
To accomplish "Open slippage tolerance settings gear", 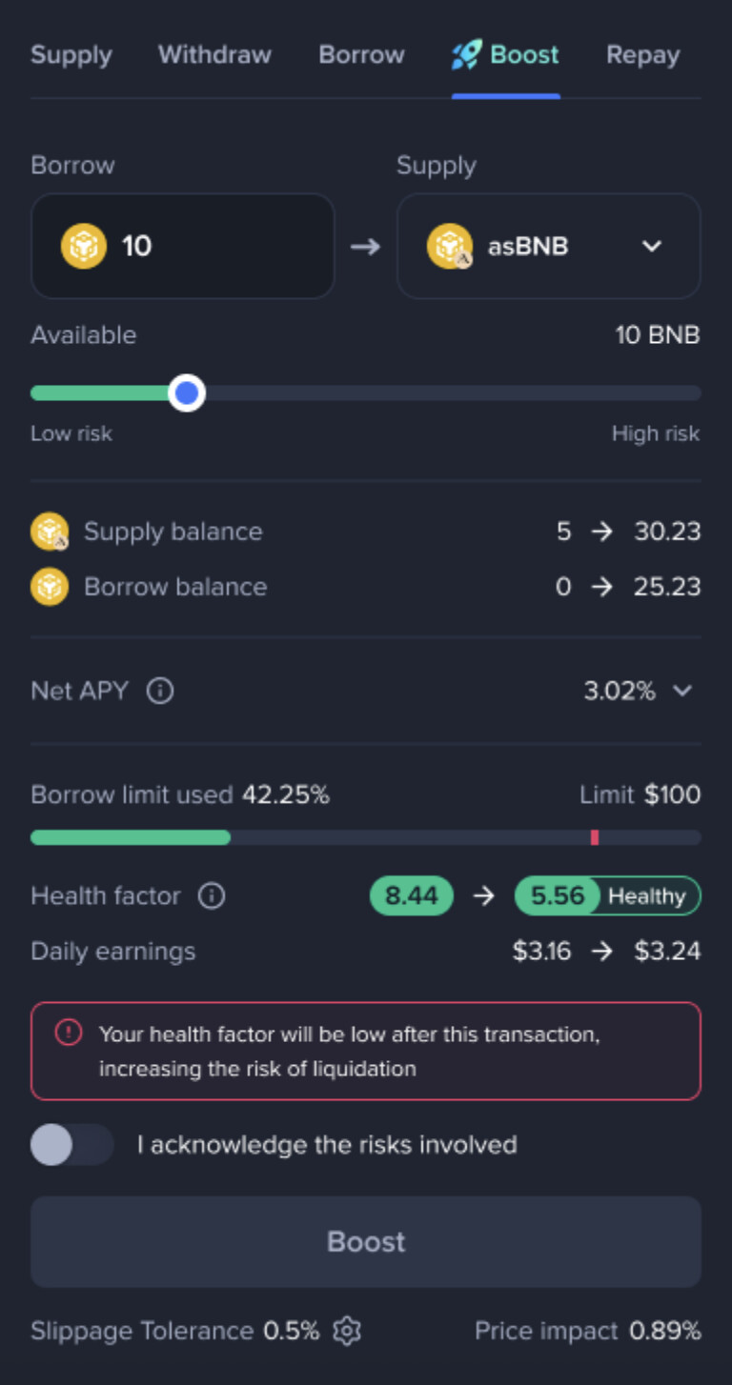I will (347, 1331).
